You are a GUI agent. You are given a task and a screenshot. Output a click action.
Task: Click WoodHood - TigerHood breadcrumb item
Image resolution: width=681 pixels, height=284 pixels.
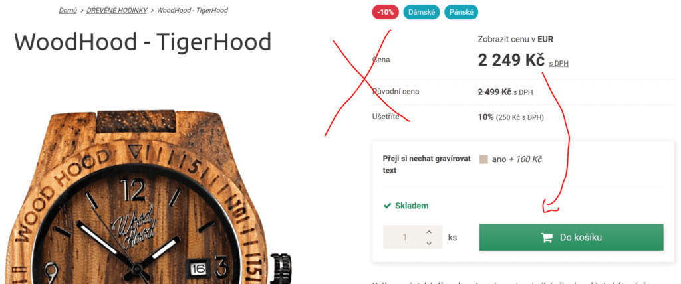pos(192,10)
